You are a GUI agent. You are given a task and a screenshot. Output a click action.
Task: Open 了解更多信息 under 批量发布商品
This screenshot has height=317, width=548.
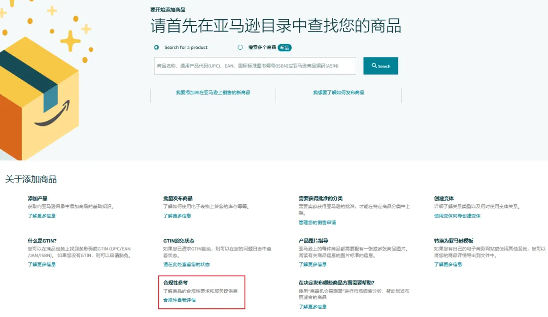click(177, 216)
